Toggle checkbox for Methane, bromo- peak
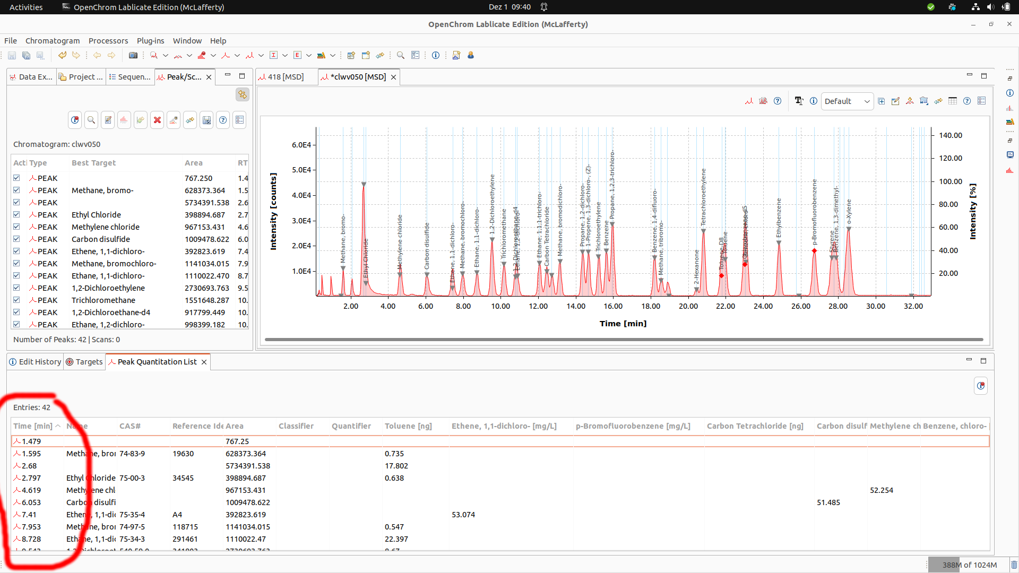 point(16,190)
